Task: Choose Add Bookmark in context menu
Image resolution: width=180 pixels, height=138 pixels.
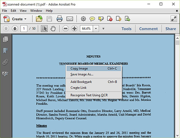Action: click(x=94, y=82)
